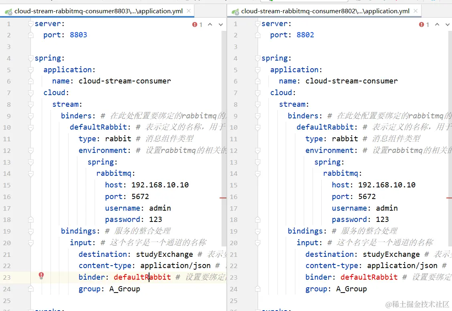Collapse stream block in right editor

258,104
